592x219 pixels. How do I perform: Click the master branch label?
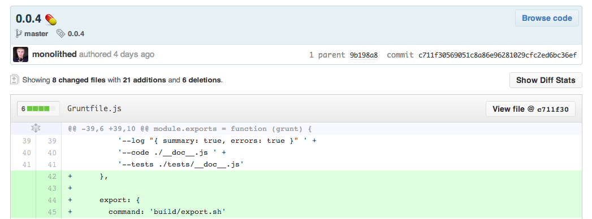[36, 33]
